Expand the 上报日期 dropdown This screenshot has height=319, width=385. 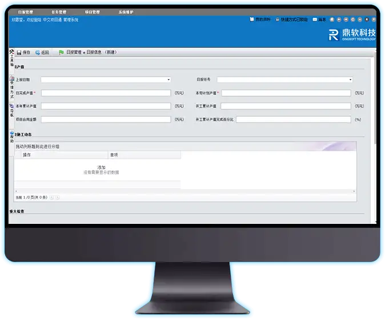(169, 80)
